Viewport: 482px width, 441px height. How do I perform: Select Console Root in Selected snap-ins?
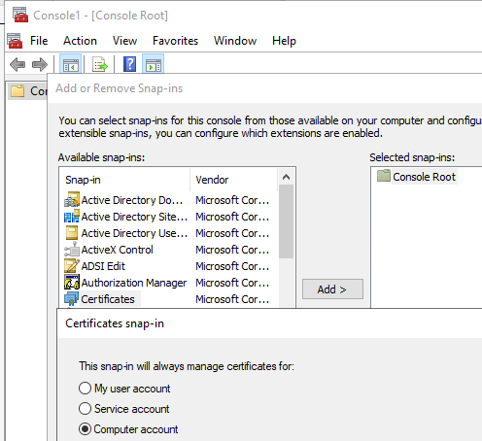coord(424,177)
